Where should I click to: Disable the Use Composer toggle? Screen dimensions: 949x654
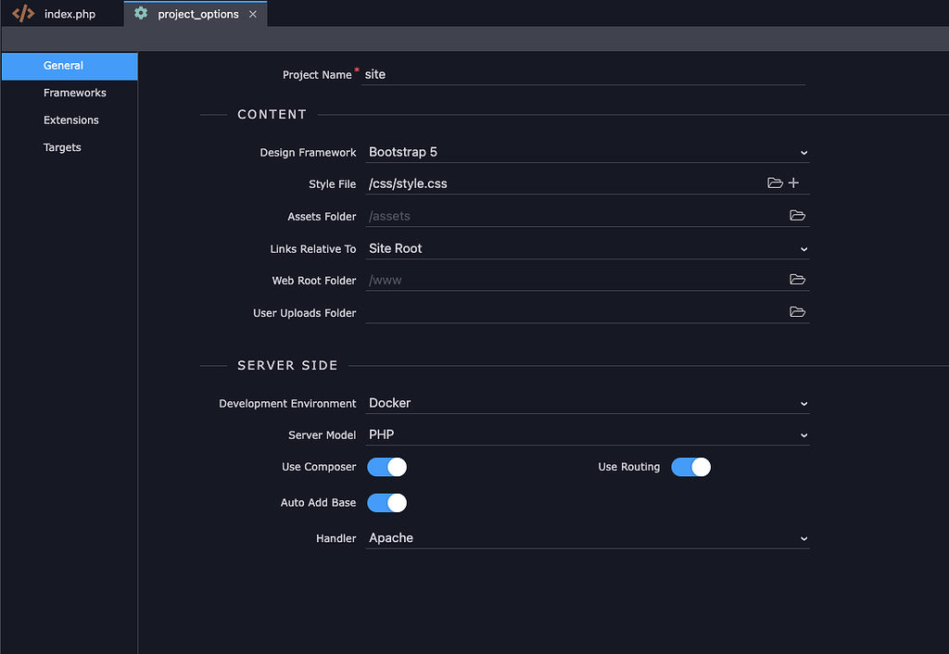[386, 467]
